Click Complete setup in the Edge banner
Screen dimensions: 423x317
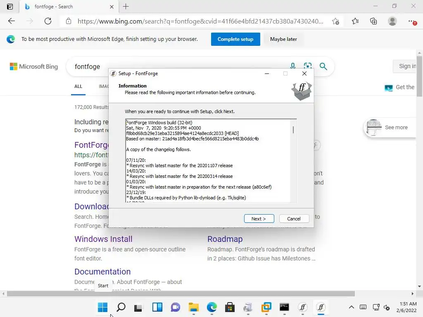(235, 39)
